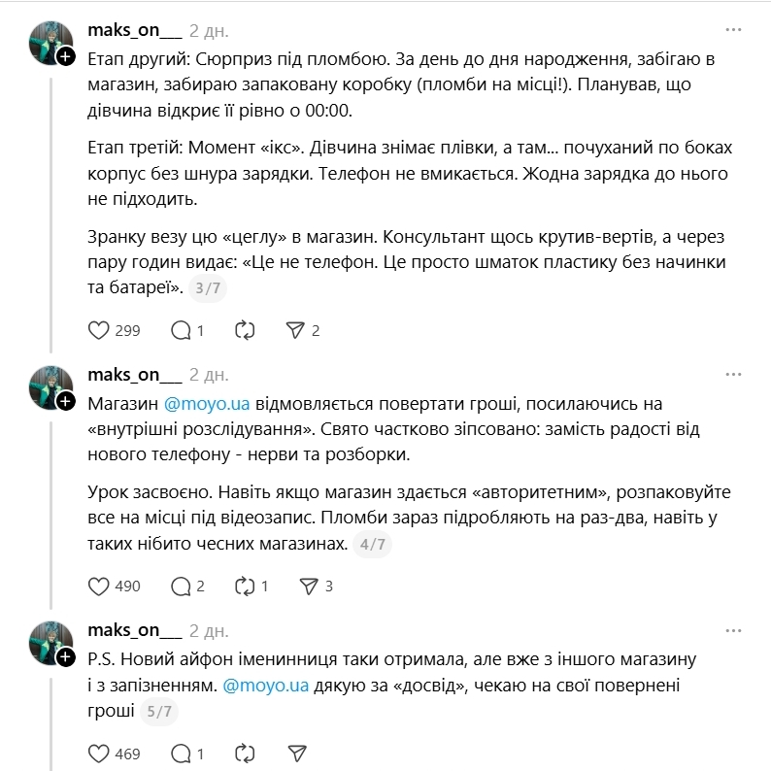Open maks_on___ profile from first post username

134,30
